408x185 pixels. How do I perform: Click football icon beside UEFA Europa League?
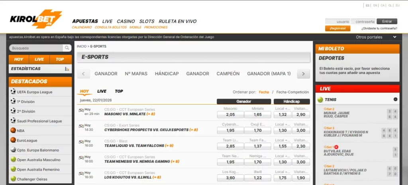coord(13,92)
